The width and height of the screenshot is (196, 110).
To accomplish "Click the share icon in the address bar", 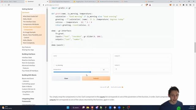I will (142, 5).
